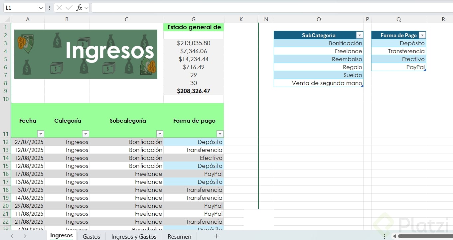The width and height of the screenshot is (453, 240).
Task: Open the Forma de Pago filter in column Q
Action: point(422,35)
